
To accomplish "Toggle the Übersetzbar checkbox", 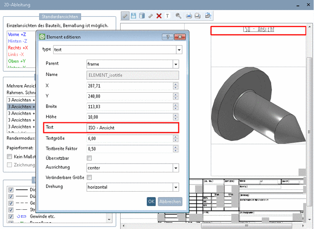I will pyautogui.click(x=89, y=158).
